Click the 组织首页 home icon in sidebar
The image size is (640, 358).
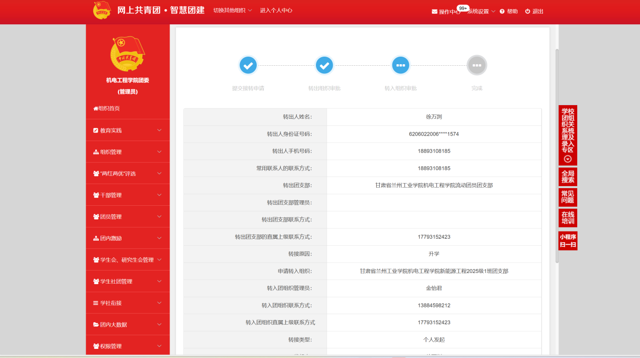[x=96, y=109]
